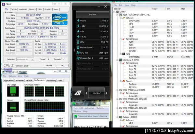Click the Physical Memory Usage History graph

click(x=45, y=107)
